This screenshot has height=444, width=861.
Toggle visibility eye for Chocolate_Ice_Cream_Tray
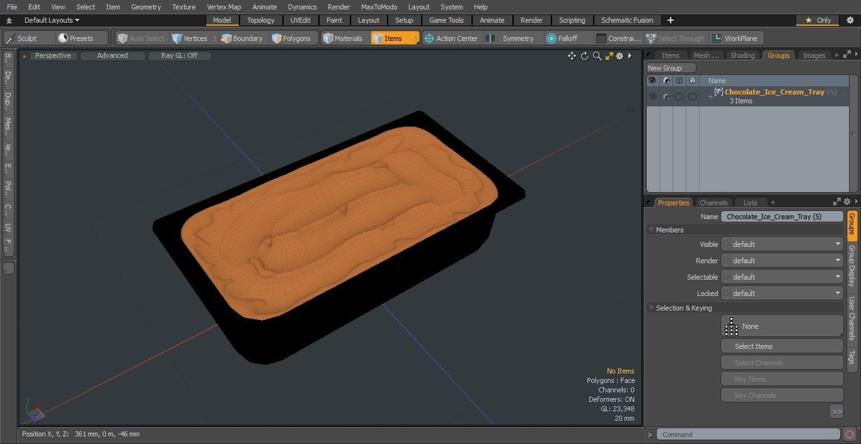652,96
